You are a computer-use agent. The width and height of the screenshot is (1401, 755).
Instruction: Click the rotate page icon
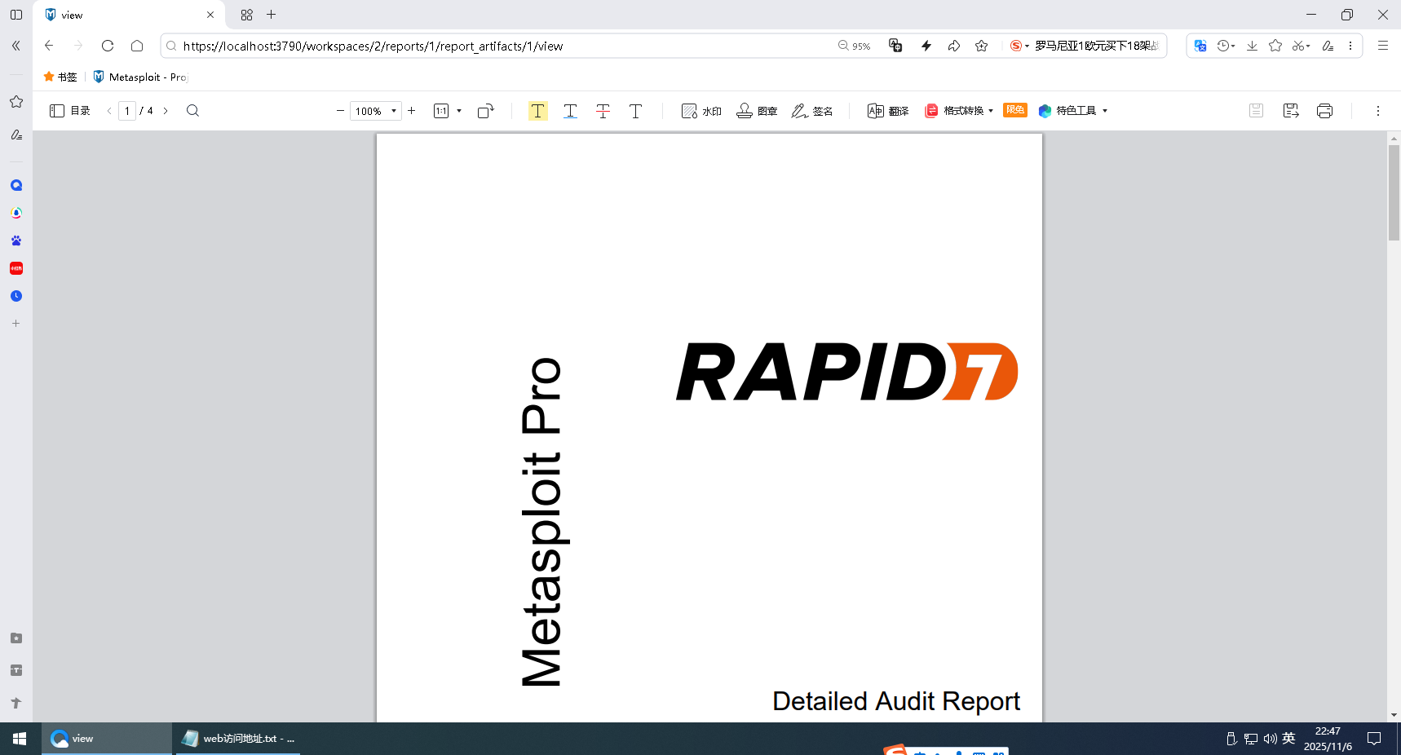coord(485,111)
